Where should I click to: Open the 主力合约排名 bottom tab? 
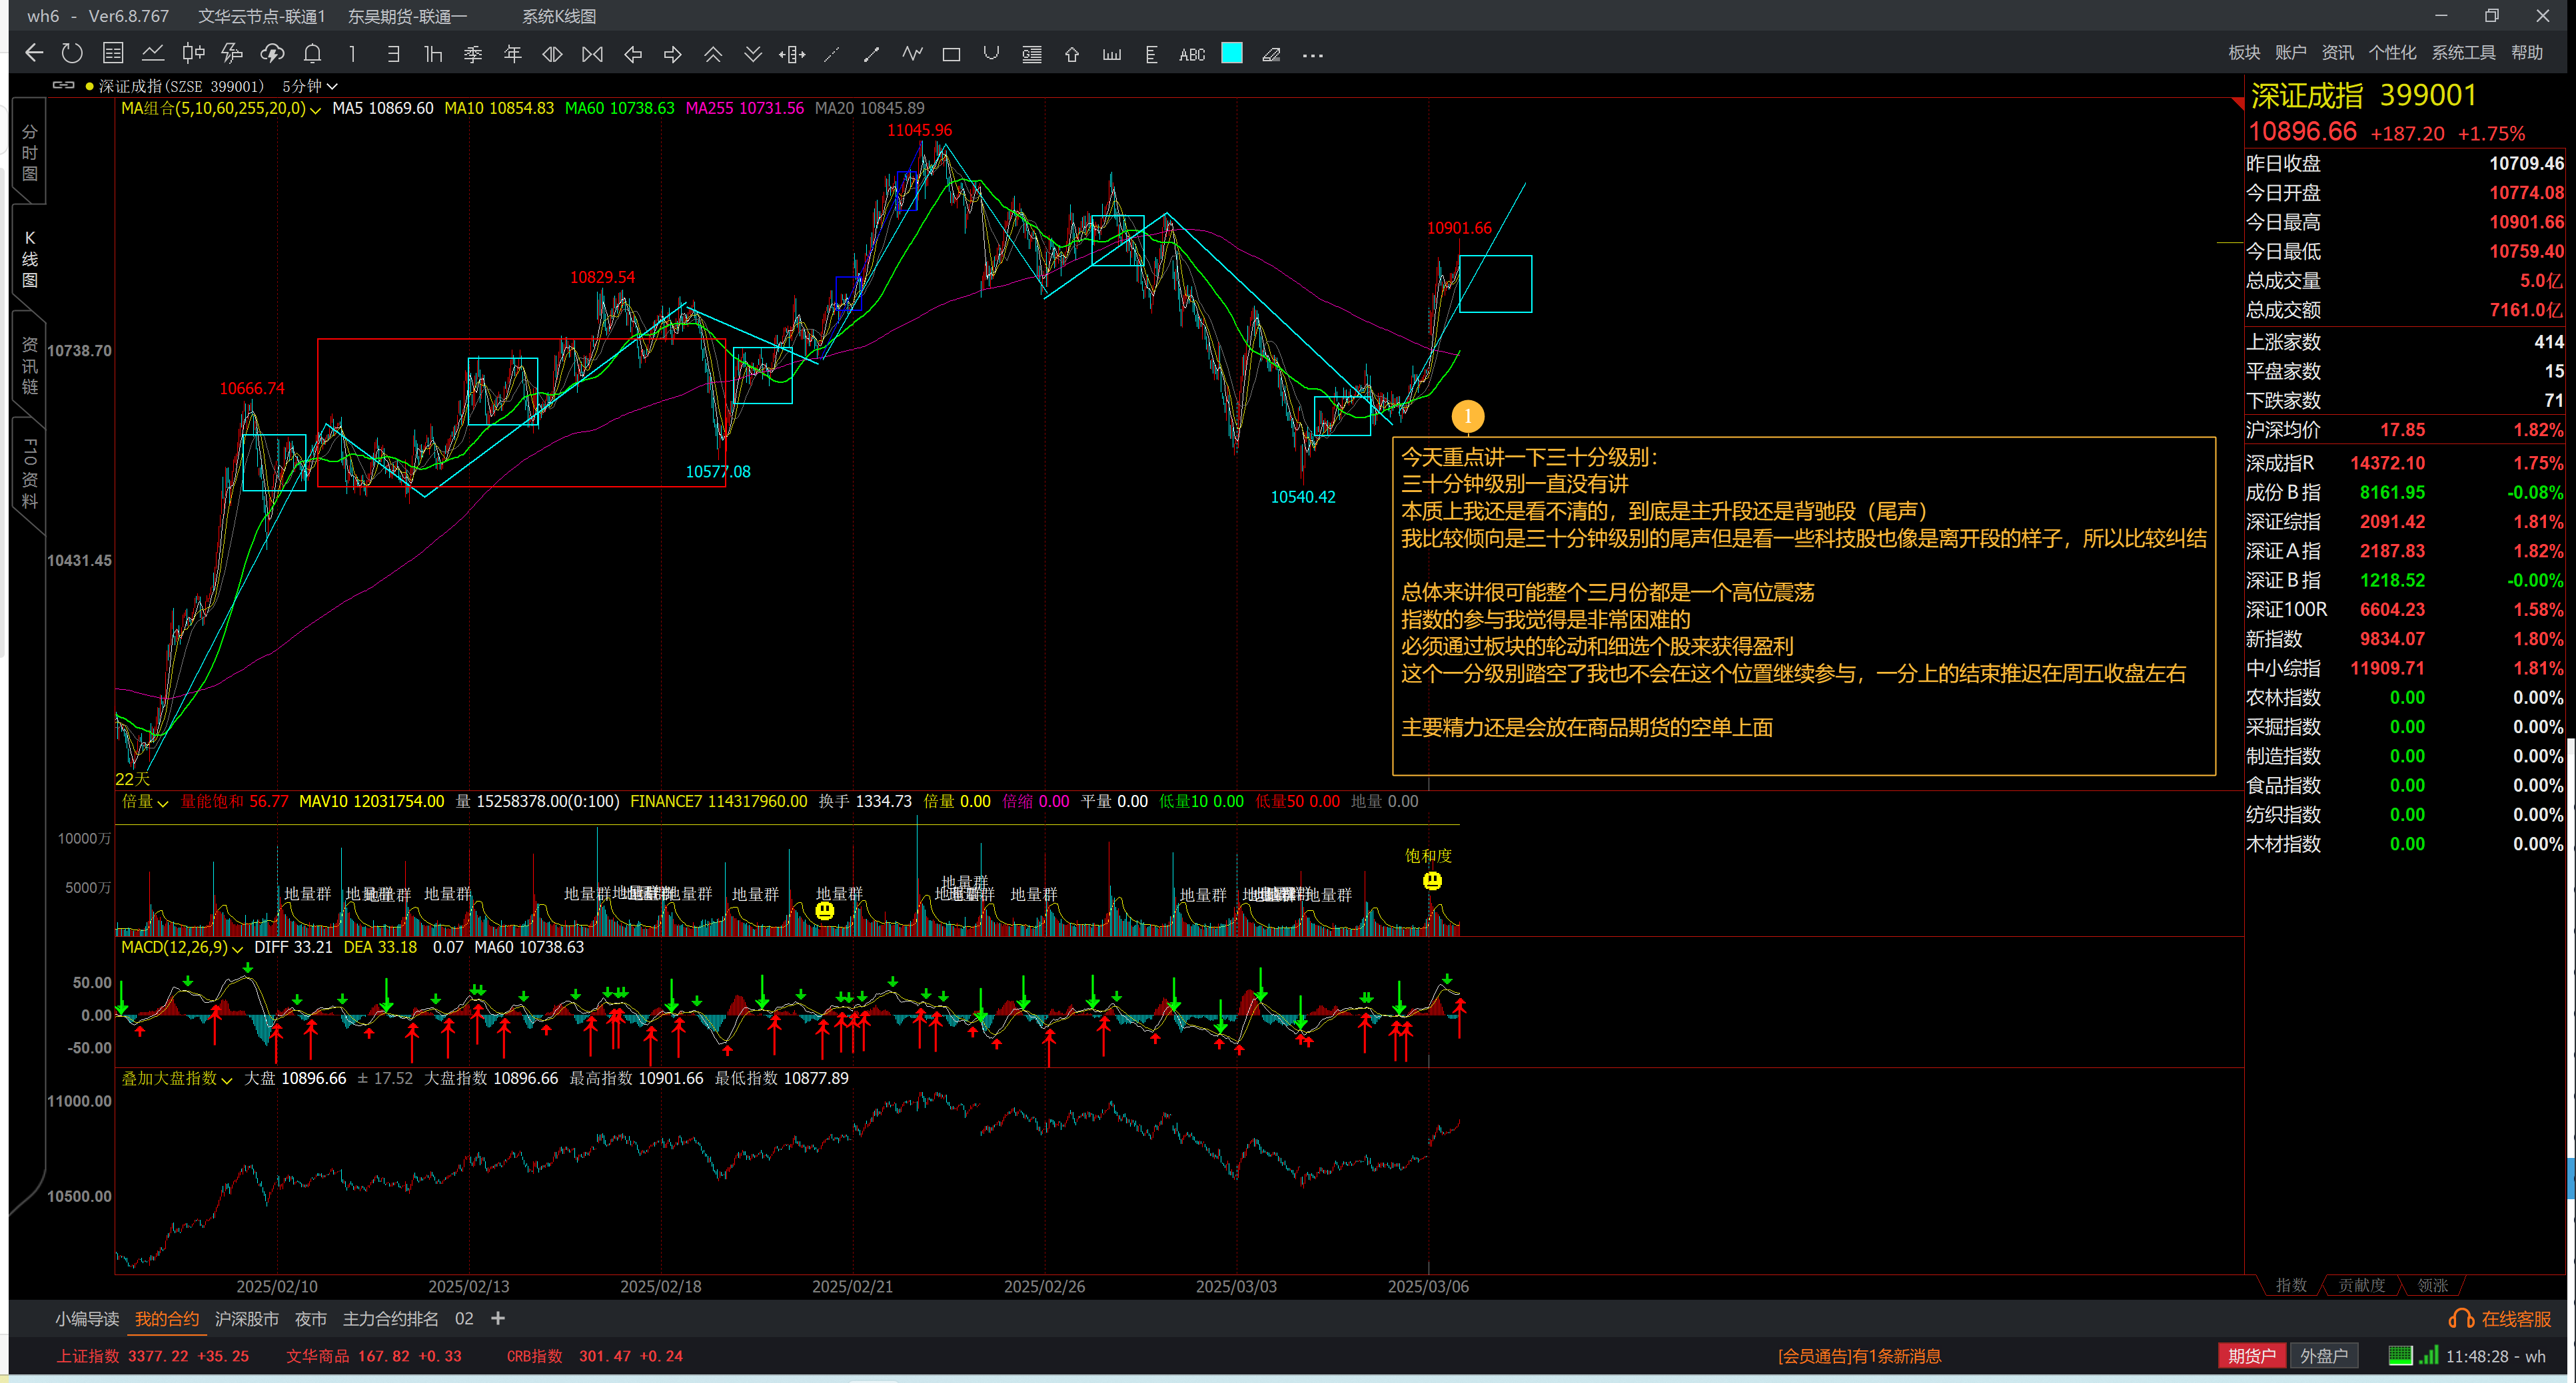pos(390,1319)
